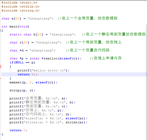The width and height of the screenshot is (147, 140).
Task: Click the 'static char b[20]' declaration
Action: tap(43, 34)
